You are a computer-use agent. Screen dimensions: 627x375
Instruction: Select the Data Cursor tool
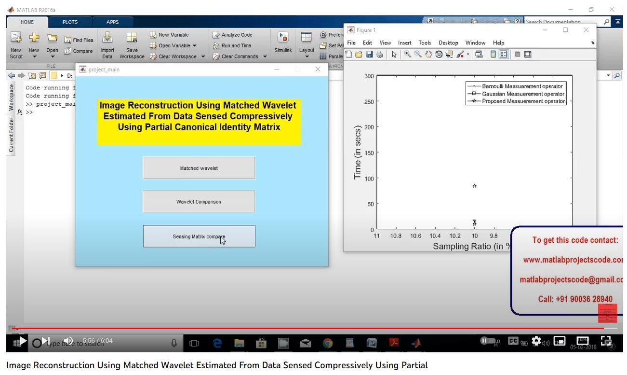[x=449, y=55]
